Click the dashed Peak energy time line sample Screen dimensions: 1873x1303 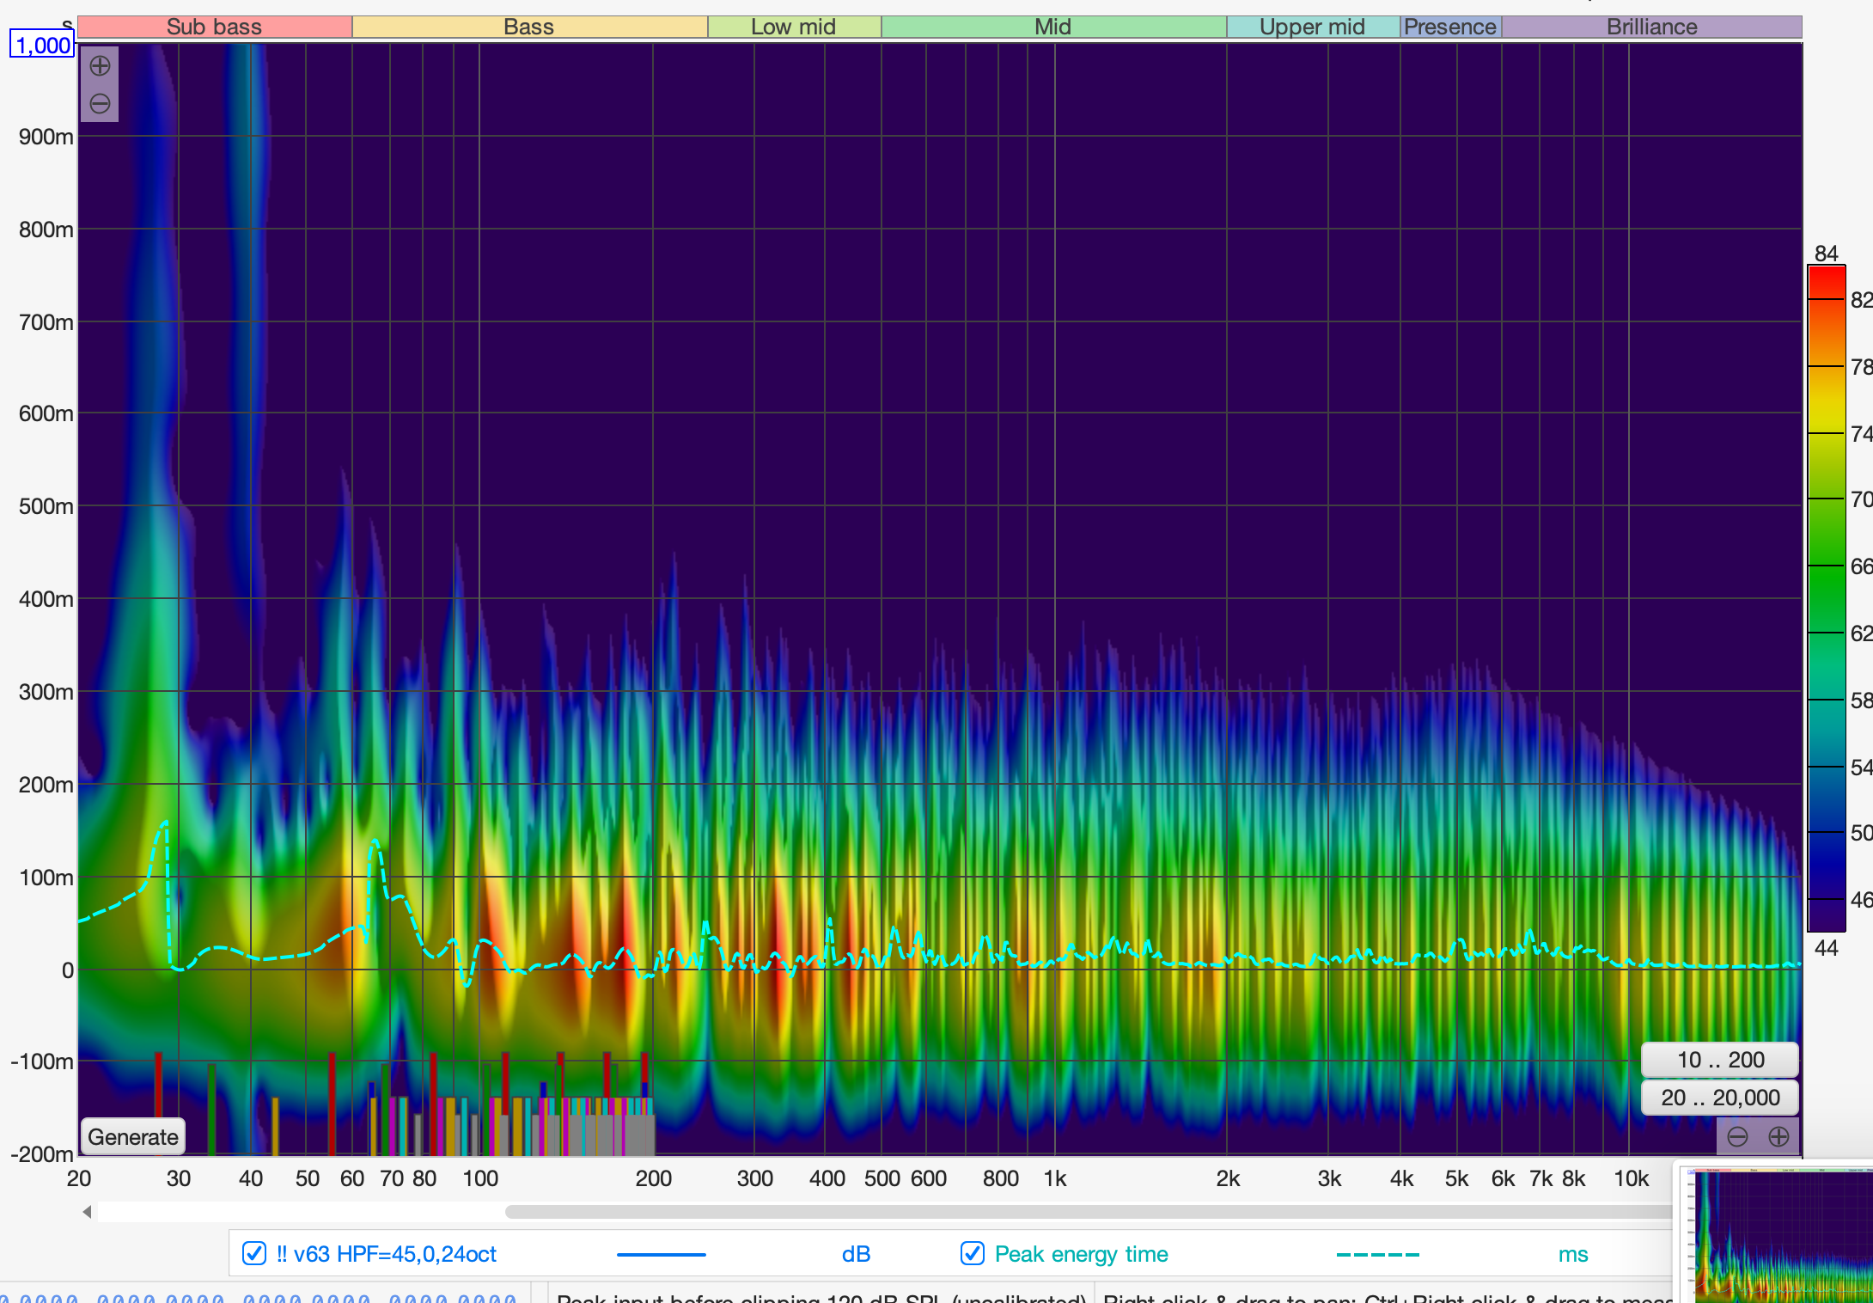1377,1255
